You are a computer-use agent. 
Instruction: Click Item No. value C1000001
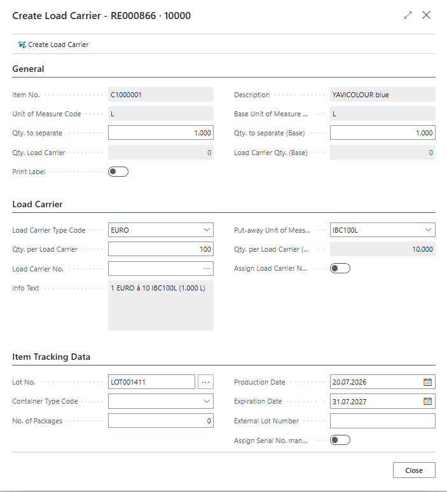[x=126, y=95]
